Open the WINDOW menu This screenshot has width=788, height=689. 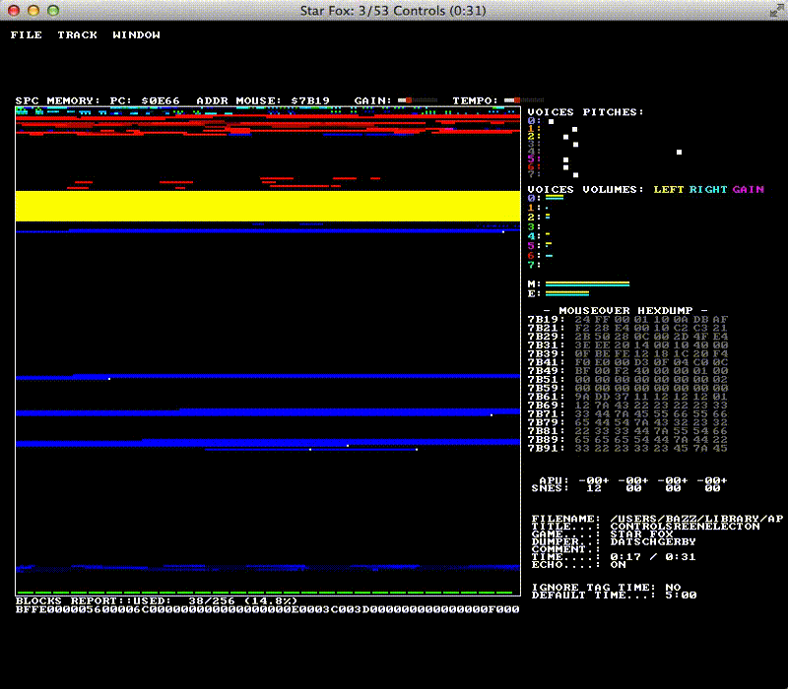pyautogui.click(x=136, y=35)
